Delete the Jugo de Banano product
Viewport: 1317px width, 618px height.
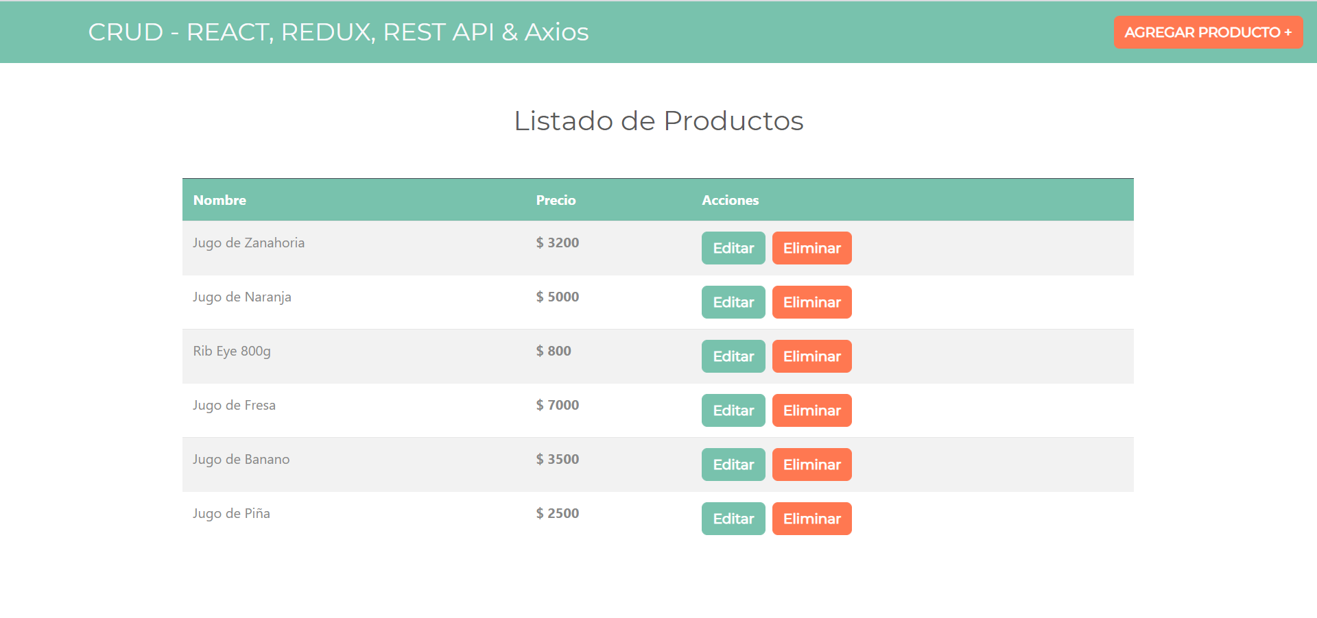[811, 465]
